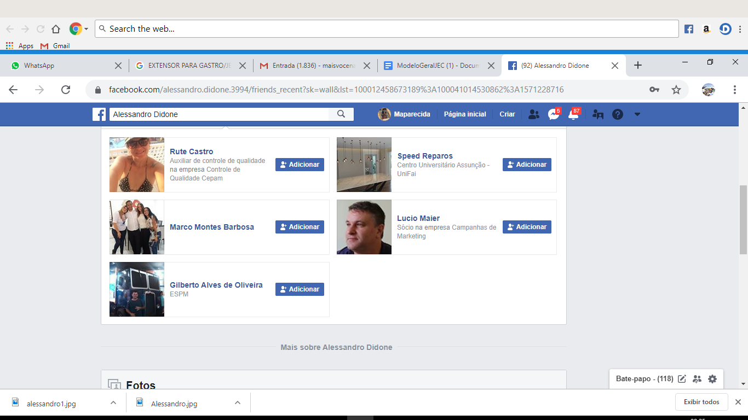Click the Facebook search input field
Image resolution: width=748 pixels, height=420 pixels.
(x=219, y=114)
